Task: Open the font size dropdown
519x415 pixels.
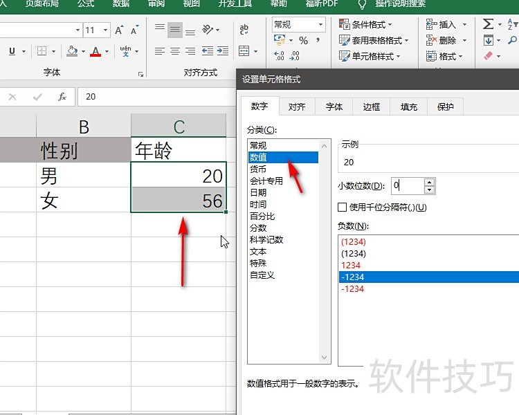Action: [x=105, y=30]
